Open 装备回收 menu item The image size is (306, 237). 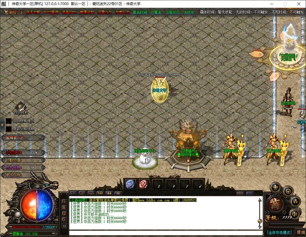pyautogui.click(x=69, y=12)
